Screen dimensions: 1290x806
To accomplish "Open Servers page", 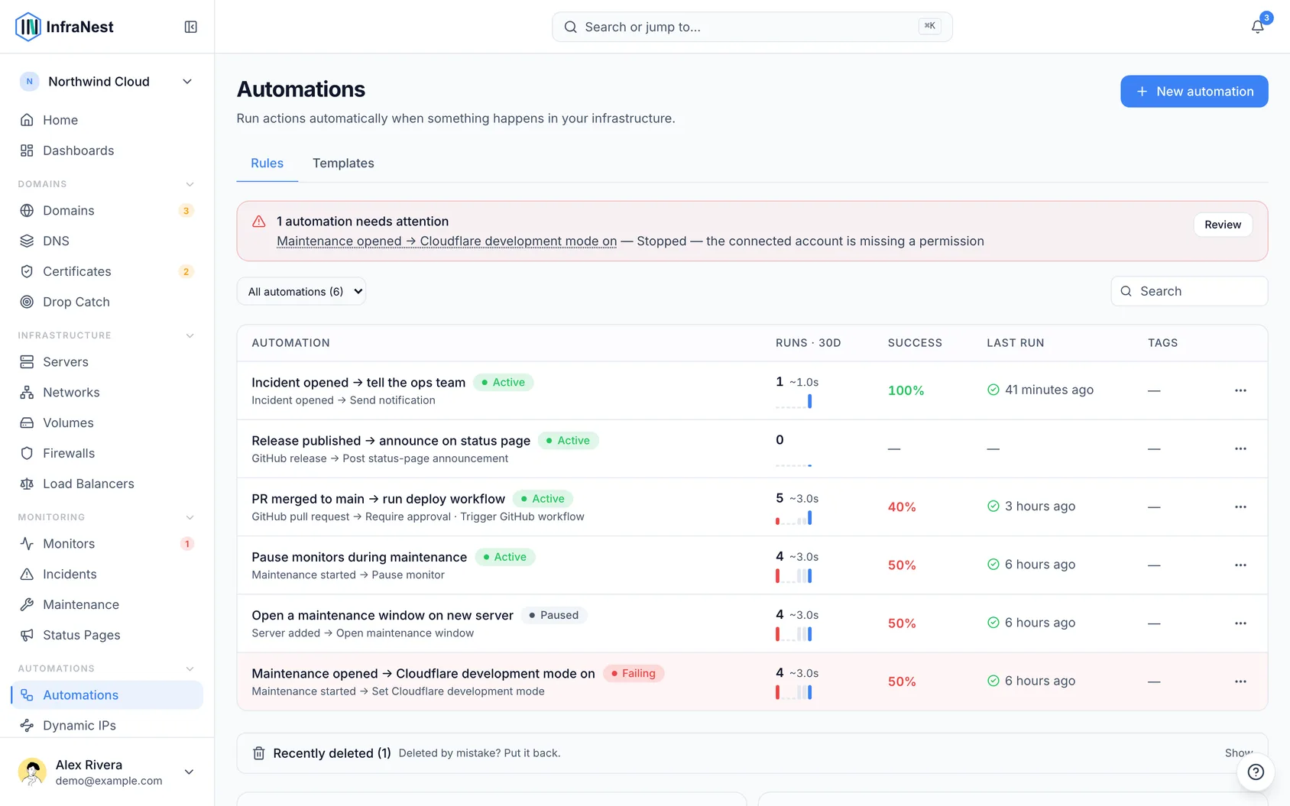I will click(x=107, y=361).
